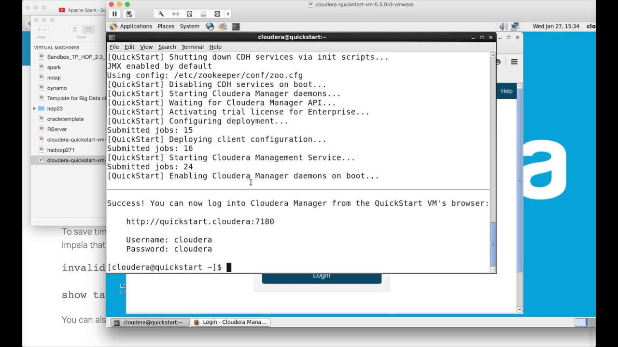Open the terminal File menu
Viewport: 618px width, 347px height.
coord(114,47)
